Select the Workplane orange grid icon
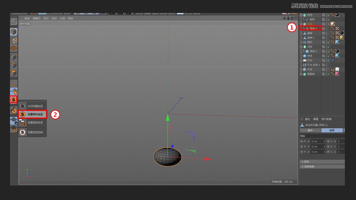This screenshot has height=200, width=356. pyautogui.click(x=14, y=48)
